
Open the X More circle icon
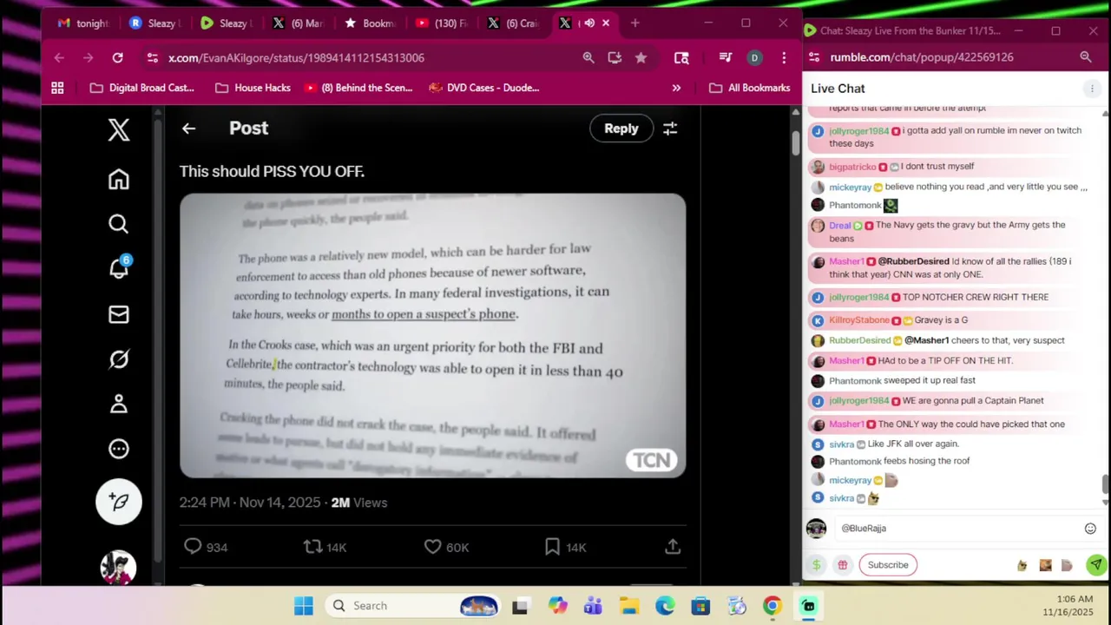coord(119,449)
